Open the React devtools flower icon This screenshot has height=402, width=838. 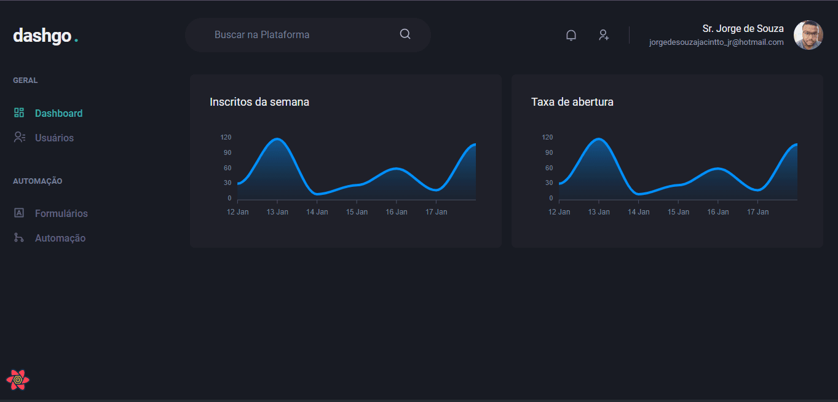point(18,379)
